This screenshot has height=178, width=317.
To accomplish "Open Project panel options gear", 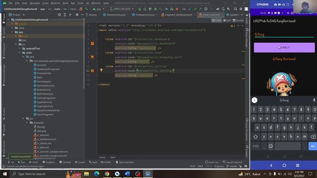I will 77,15.
